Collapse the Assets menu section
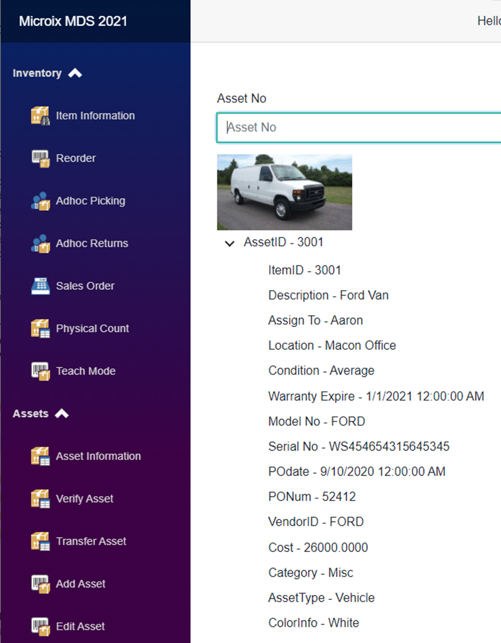501x643 pixels. tap(62, 414)
